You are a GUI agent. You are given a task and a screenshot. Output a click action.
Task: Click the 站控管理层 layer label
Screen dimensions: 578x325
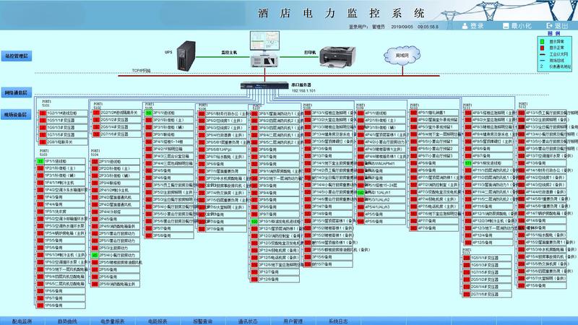[17, 55]
